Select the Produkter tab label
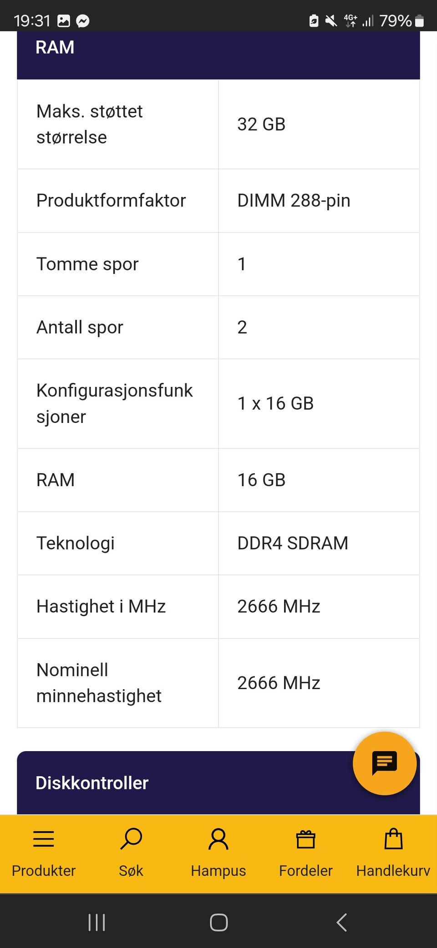The height and width of the screenshot is (948, 437). pos(44,871)
